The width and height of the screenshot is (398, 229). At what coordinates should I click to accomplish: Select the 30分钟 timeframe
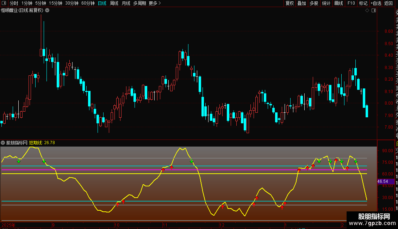pyautogui.click(x=71, y=3)
